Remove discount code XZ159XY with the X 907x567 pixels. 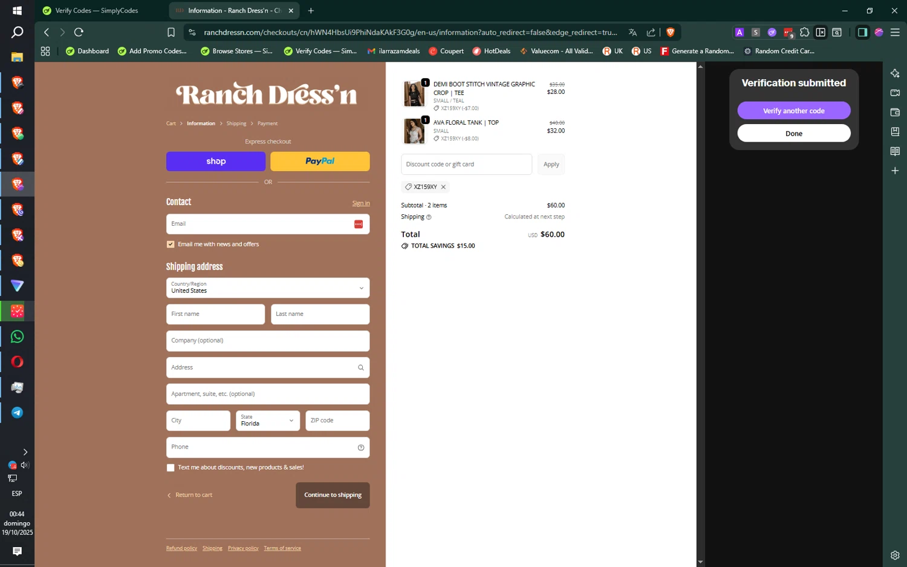coord(443,187)
